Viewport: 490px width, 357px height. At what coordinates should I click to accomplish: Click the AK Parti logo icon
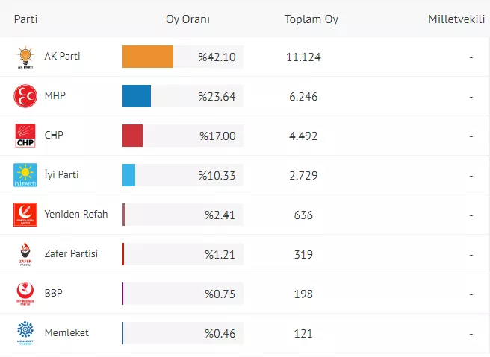[25, 57]
